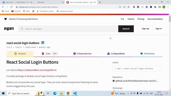171x96 pixels.
Task: Open Microsoft Edge from the taskbar
Action: (55, 93)
